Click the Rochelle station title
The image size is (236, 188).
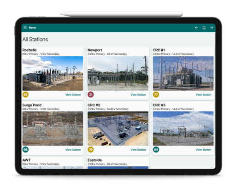pos(29,50)
